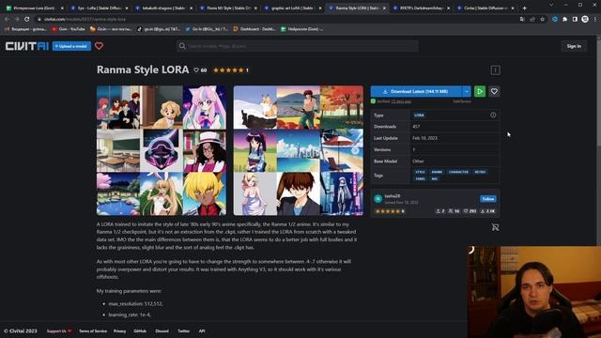The image size is (601, 338).
Task: Open the left anime image collage
Action: pos(162,150)
